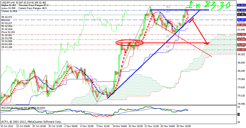
Task: Select the S4 support label on chart
Action: click(x=168, y=46)
